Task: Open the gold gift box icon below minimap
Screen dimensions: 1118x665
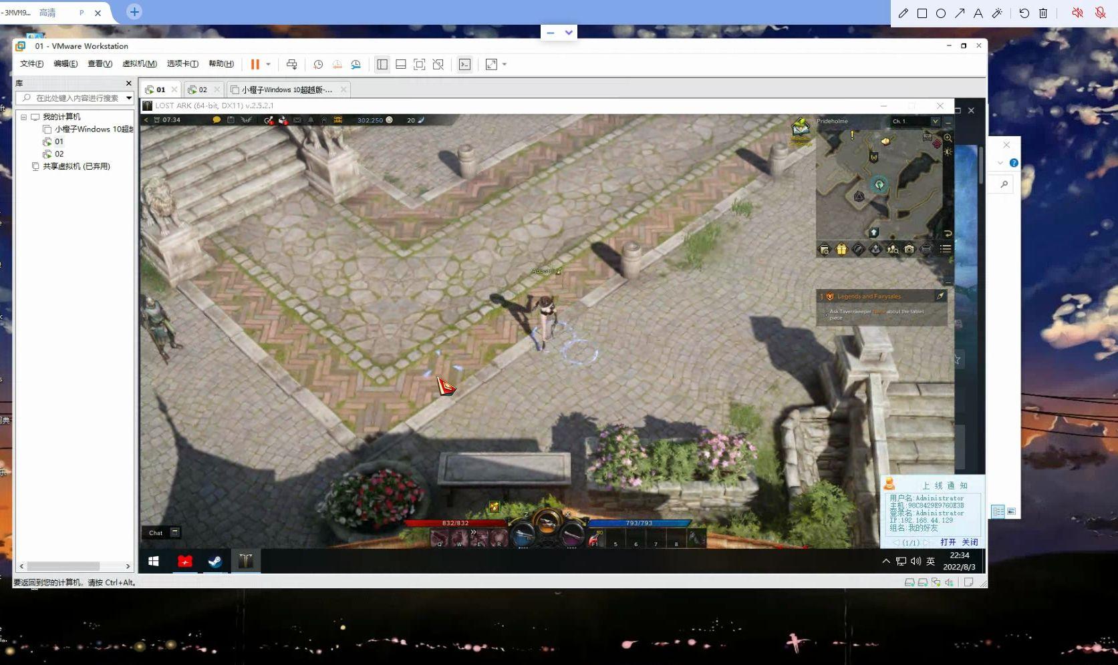Action: coord(841,249)
